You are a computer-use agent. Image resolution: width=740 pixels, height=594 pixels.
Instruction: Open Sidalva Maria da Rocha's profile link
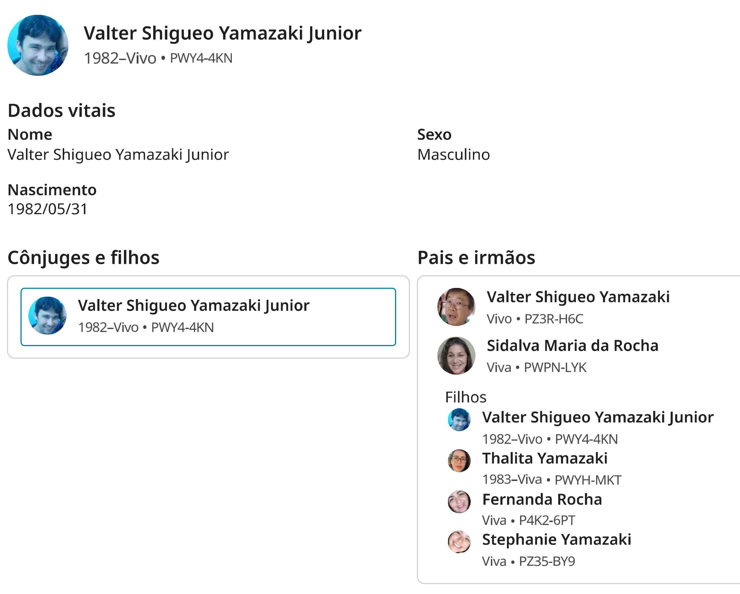tap(572, 346)
